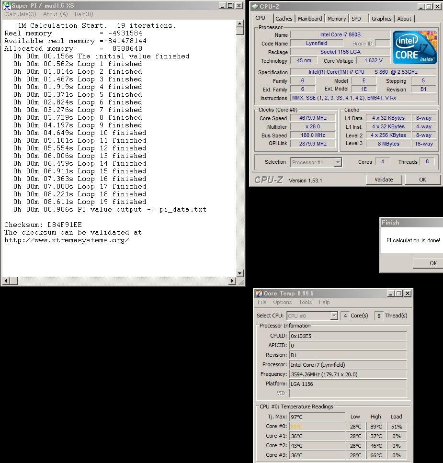This screenshot has height=463, width=443.
Task: Click the Technology value '45 nm'
Action: pyautogui.click(x=304, y=60)
